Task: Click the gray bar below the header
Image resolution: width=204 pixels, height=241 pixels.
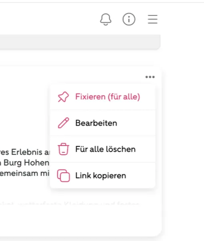Action: tap(80, 42)
